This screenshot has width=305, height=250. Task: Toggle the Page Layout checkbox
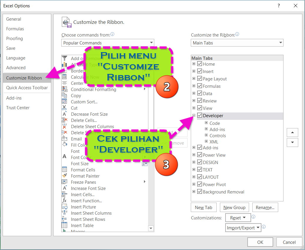coord(199,79)
